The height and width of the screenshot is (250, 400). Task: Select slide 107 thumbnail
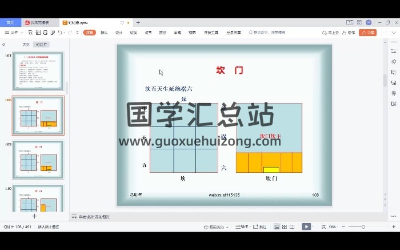(x=38, y=71)
